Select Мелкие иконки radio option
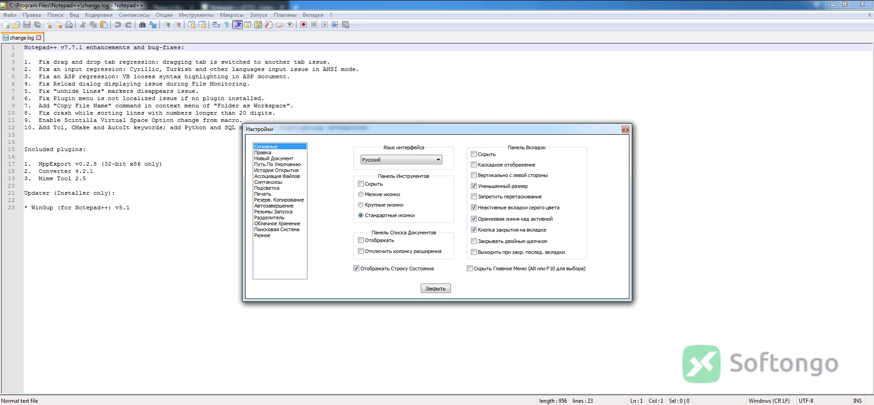Image resolution: width=874 pixels, height=405 pixels. (x=361, y=194)
